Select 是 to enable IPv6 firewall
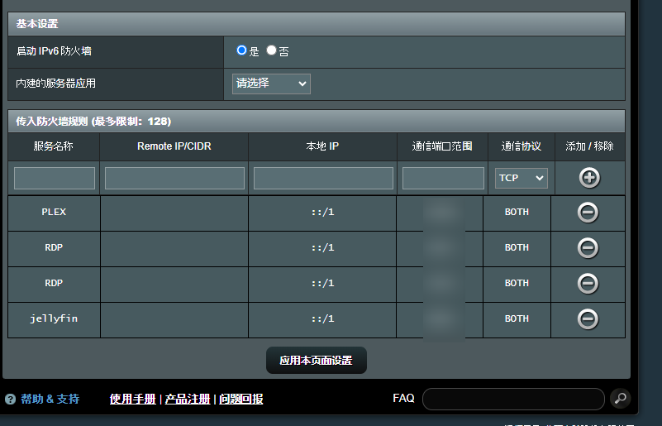 241,50
